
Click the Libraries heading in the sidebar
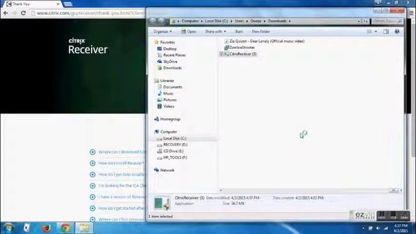coord(167,81)
